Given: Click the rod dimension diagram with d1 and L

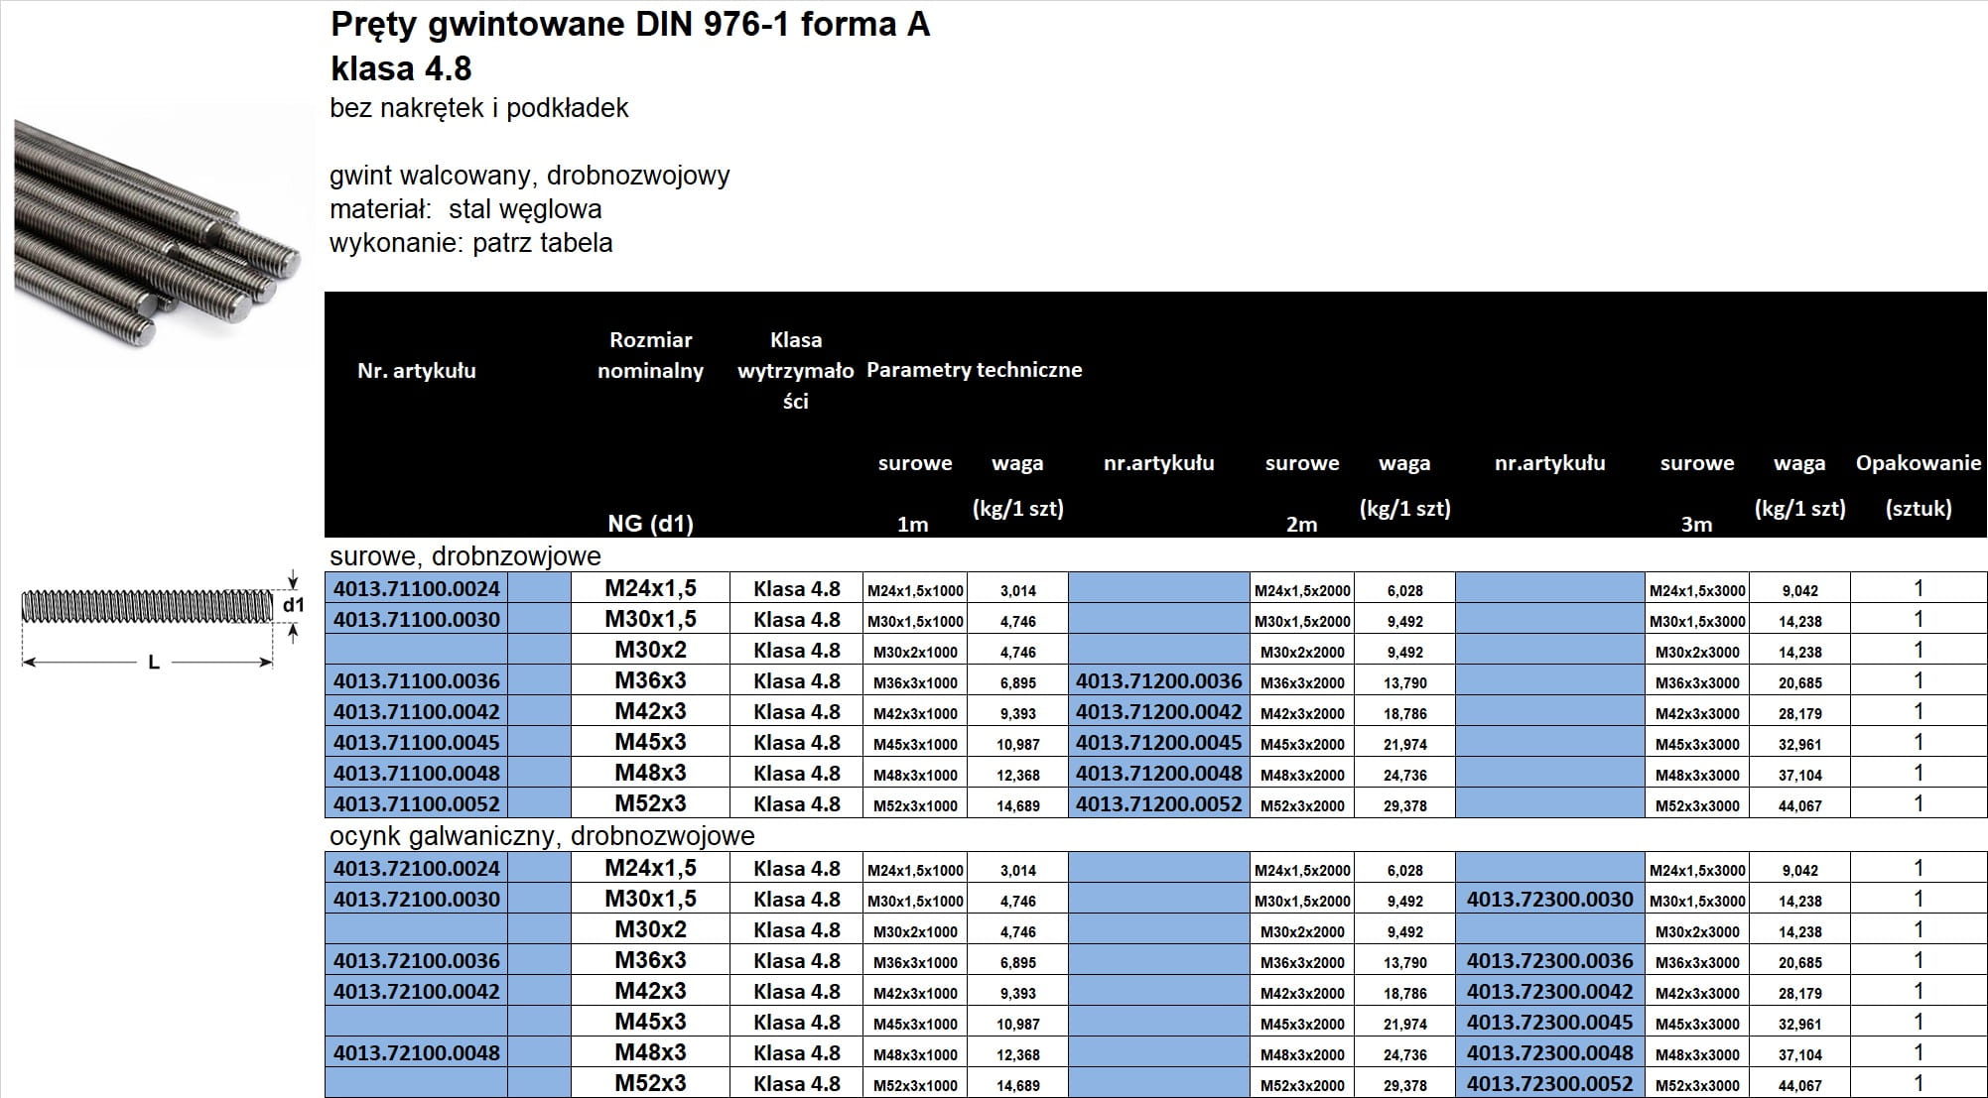Looking at the screenshot, I should click(x=159, y=625).
